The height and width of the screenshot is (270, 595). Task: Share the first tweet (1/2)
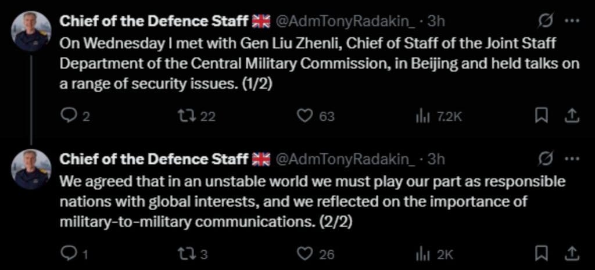pos(572,116)
